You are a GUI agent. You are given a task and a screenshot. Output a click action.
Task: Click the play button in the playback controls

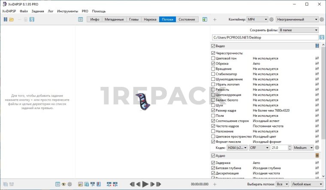[145, 184]
